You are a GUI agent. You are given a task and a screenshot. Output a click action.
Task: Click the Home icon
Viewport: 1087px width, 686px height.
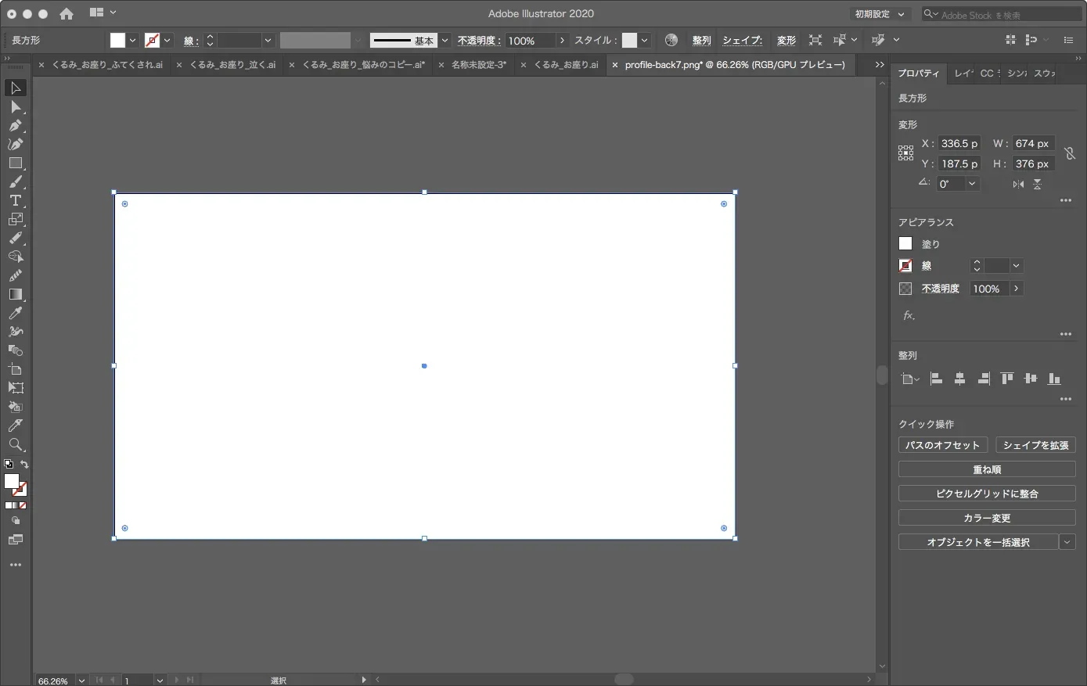point(67,13)
